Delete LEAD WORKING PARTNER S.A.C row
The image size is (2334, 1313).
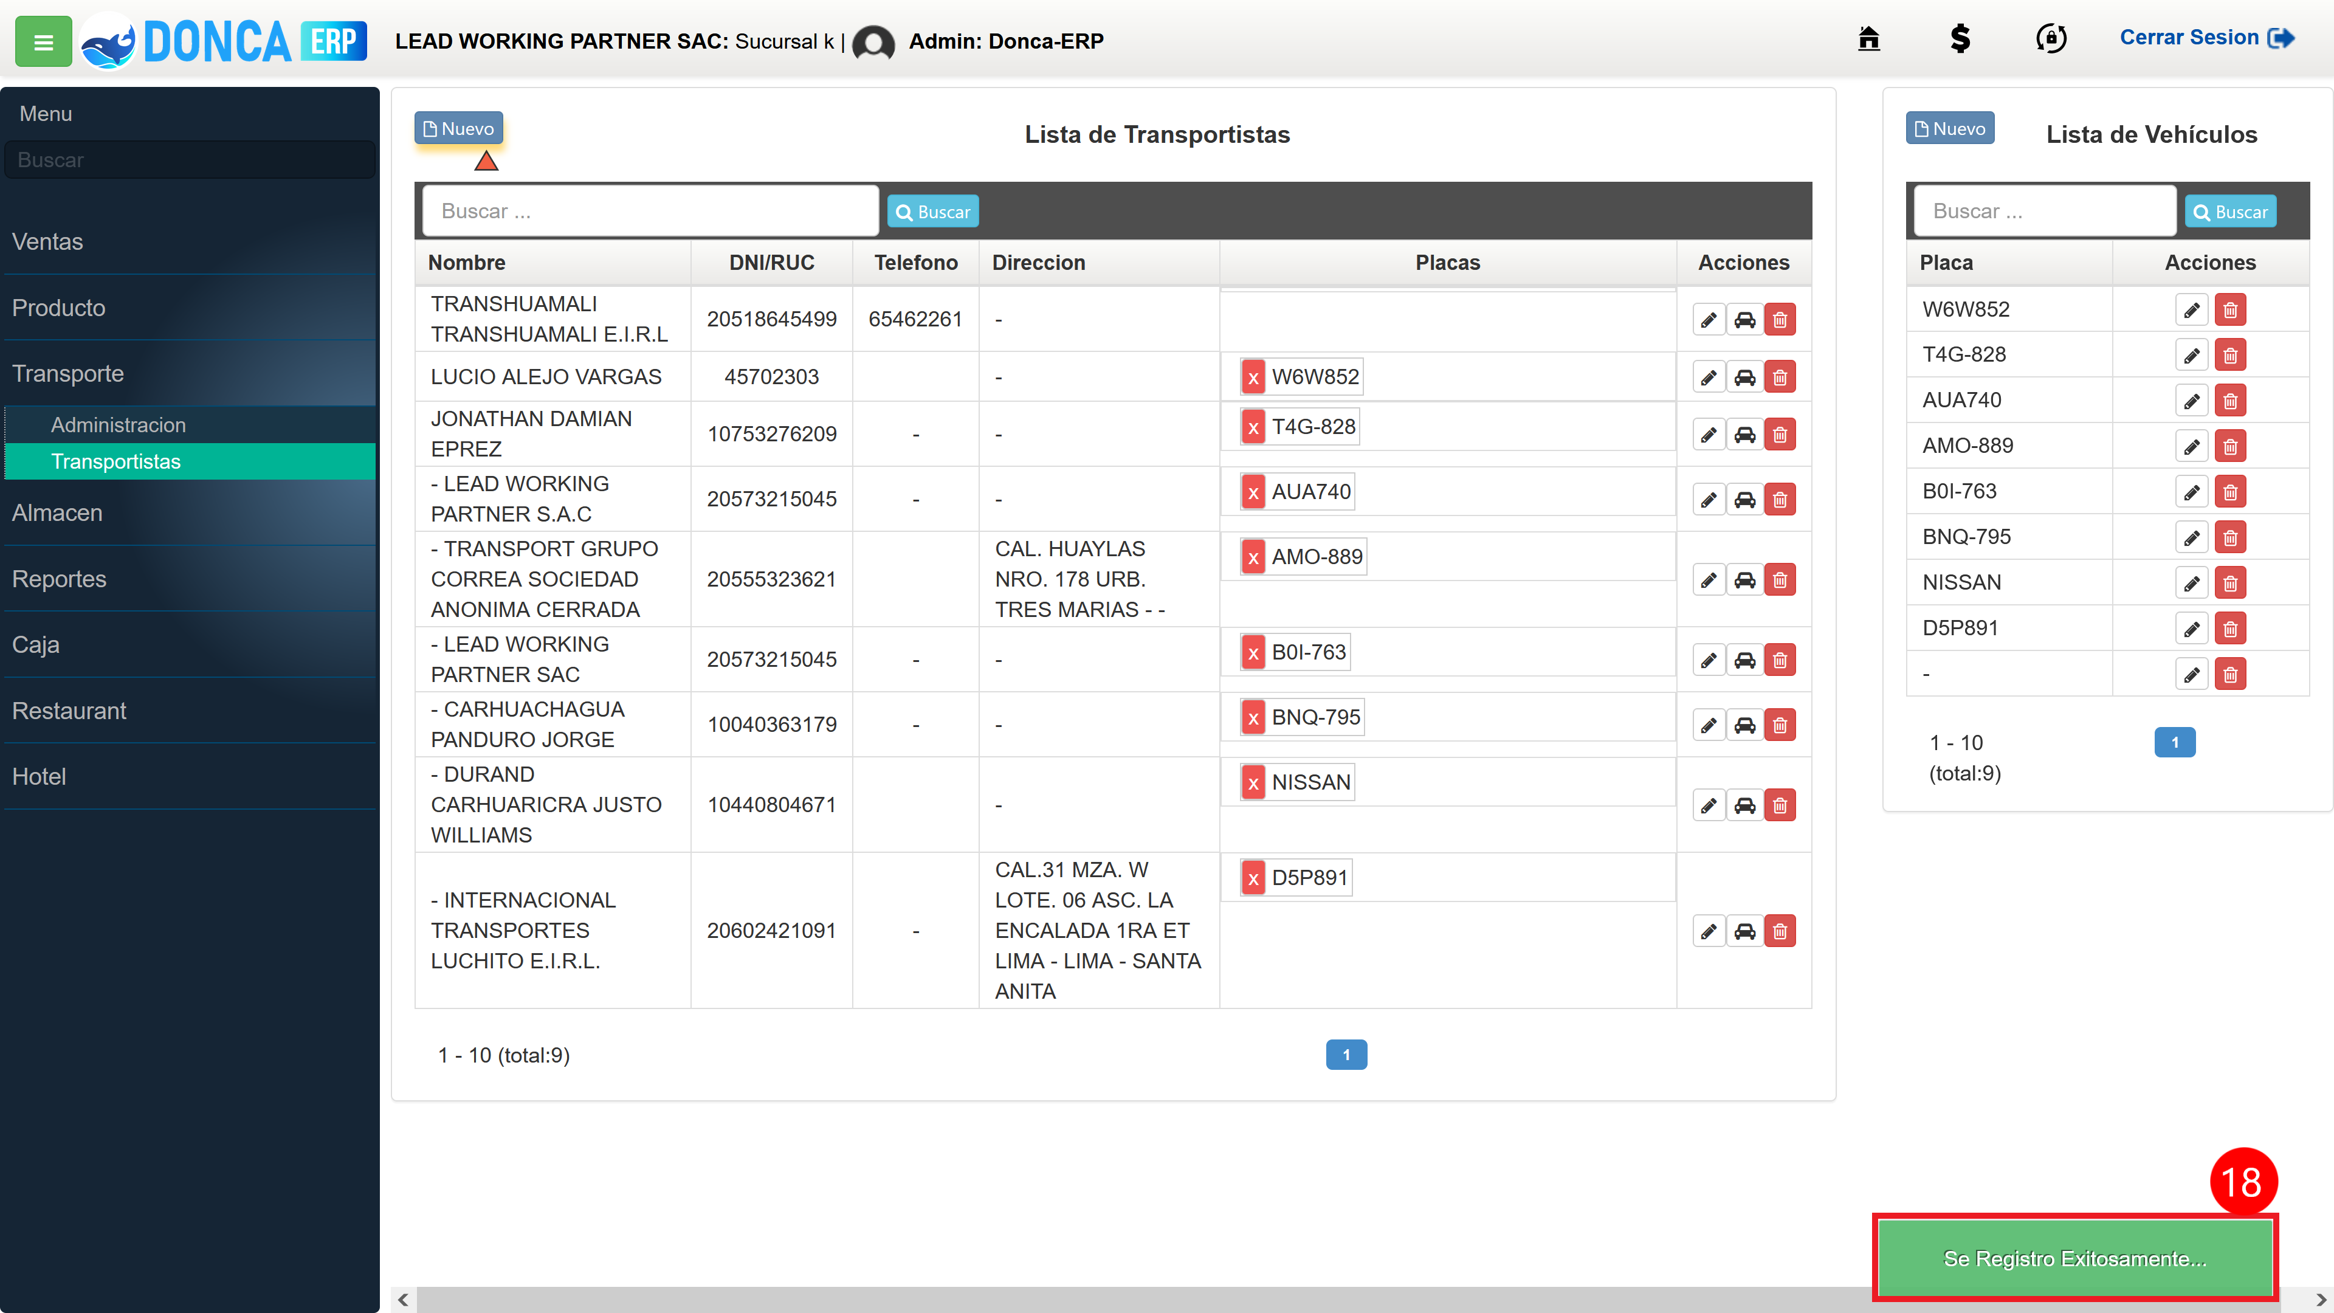pyautogui.click(x=1780, y=498)
